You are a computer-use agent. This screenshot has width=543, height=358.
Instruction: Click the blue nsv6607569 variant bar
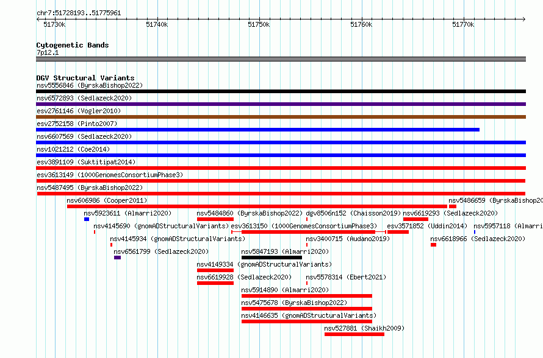click(x=281, y=142)
